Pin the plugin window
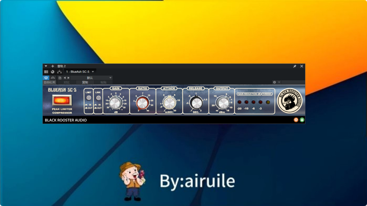The width and height of the screenshot is (367, 206). click(x=295, y=66)
